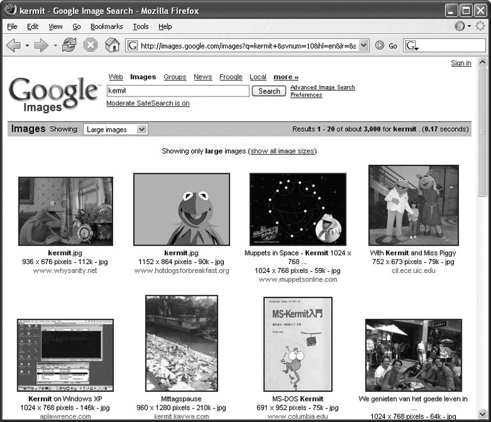Reload the page with the refresh icon
The height and width of the screenshot is (422, 491).
click(x=69, y=45)
